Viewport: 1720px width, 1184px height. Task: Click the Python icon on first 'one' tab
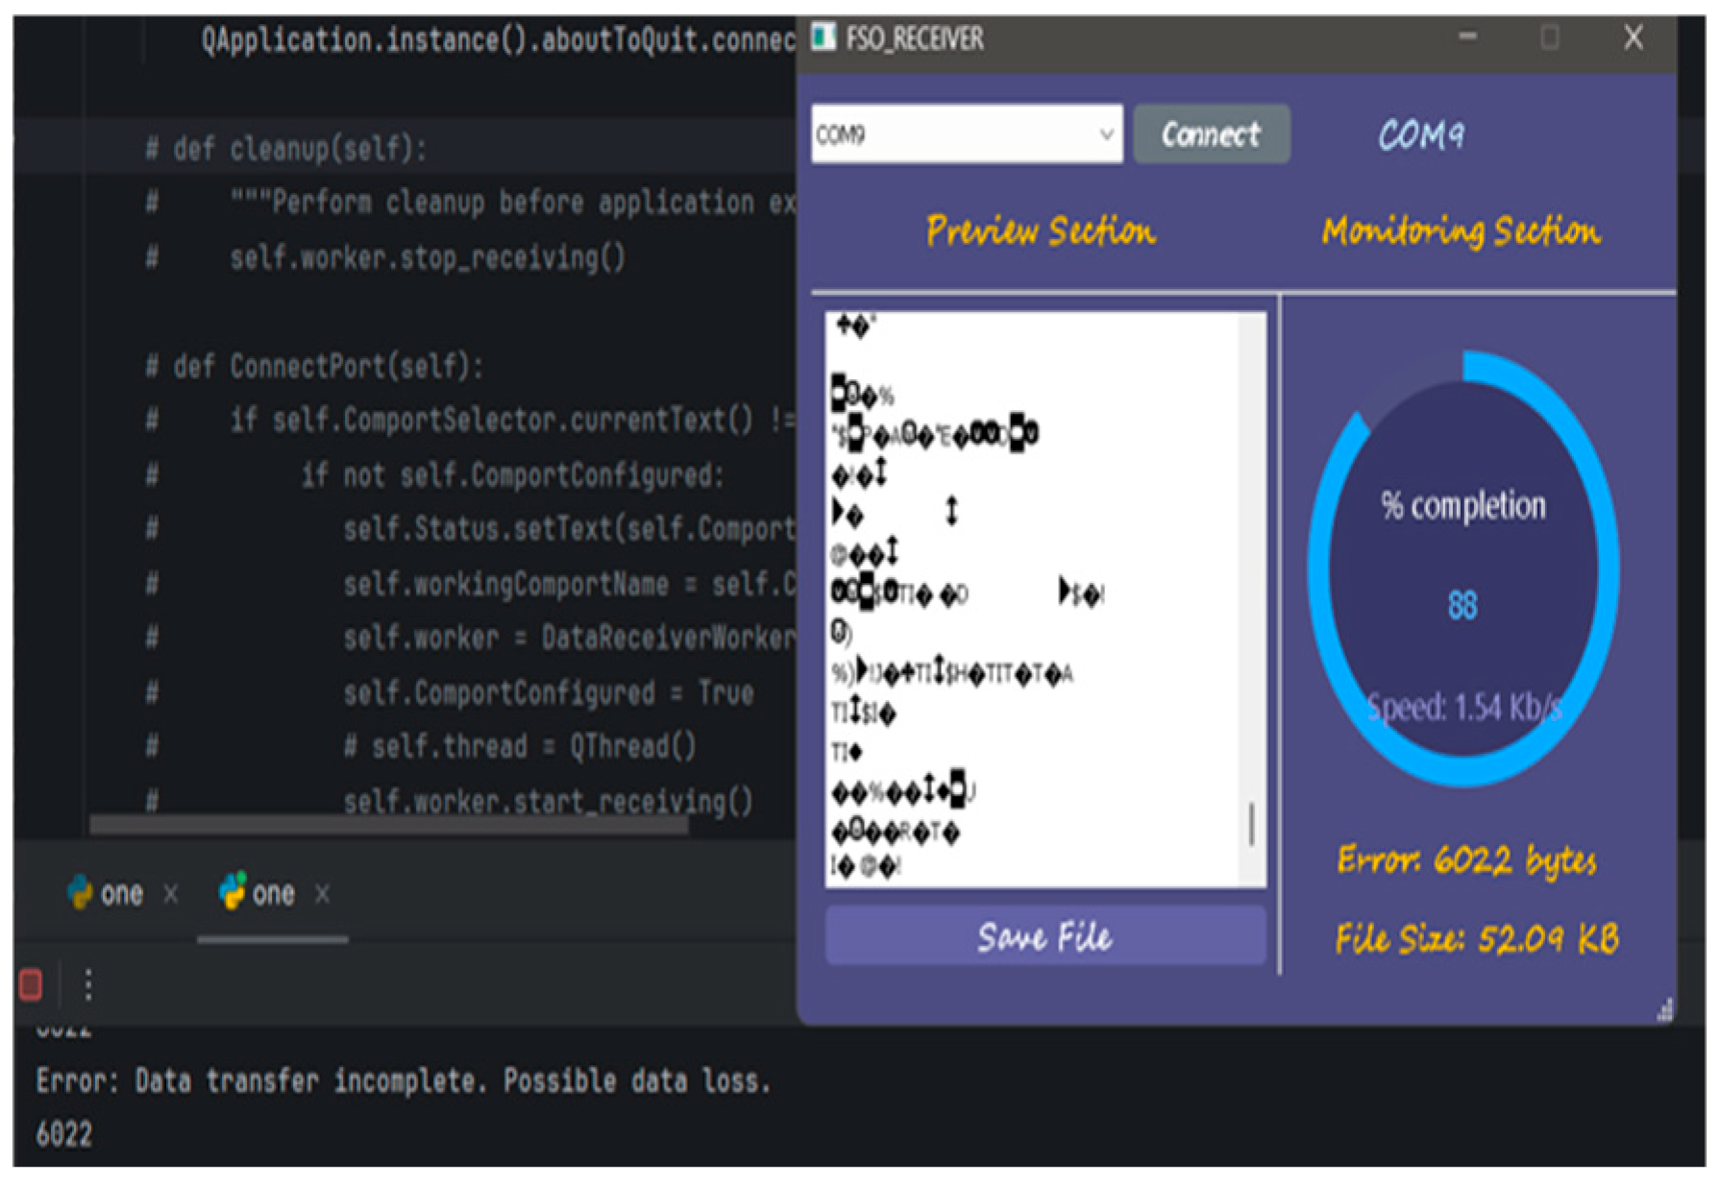point(80,892)
